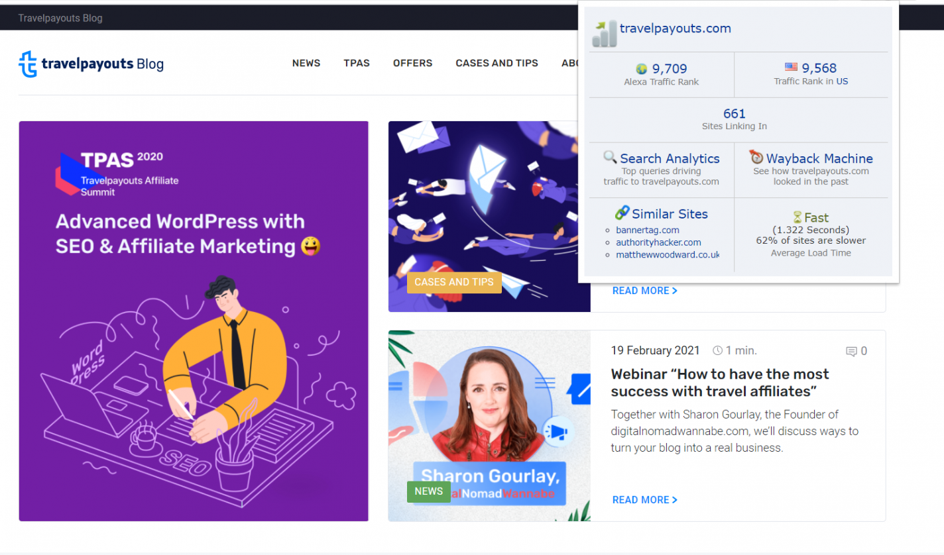This screenshot has height=555, width=944.
Task: Click the Sites Linking In label
Action: coord(735,126)
